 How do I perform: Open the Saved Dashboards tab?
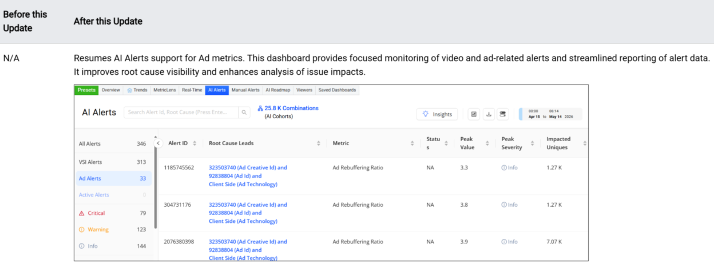337,90
